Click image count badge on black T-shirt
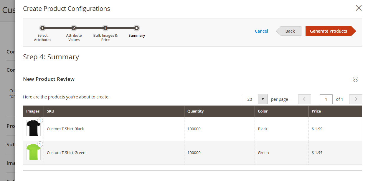Image resolution: width=368 pixels, height=181 pixels. pos(40,120)
